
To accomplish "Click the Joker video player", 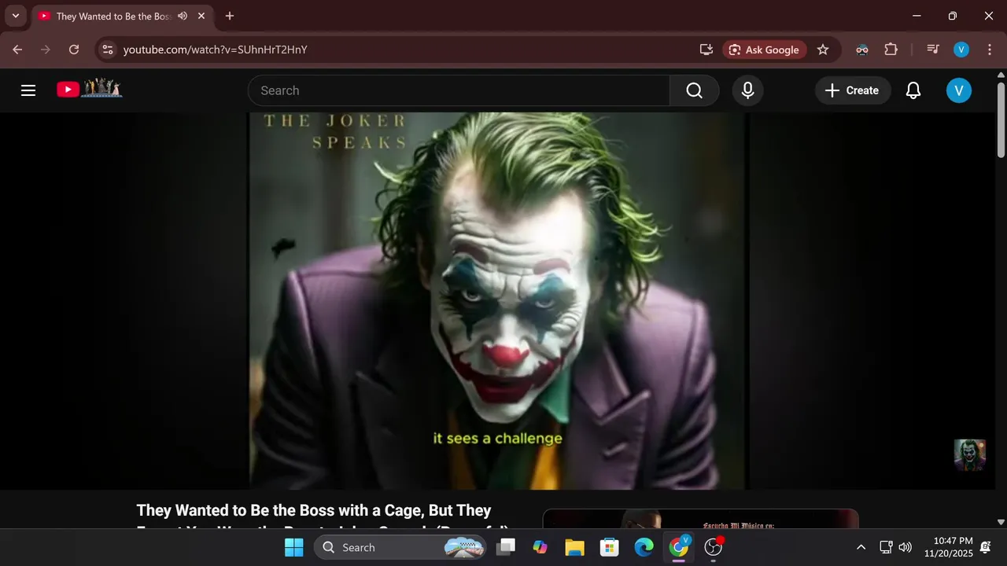I will [497, 300].
